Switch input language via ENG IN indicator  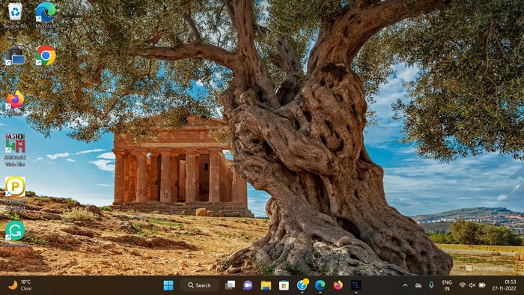[447, 285]
